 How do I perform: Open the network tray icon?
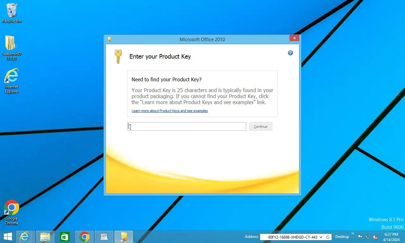click(368, 237)
